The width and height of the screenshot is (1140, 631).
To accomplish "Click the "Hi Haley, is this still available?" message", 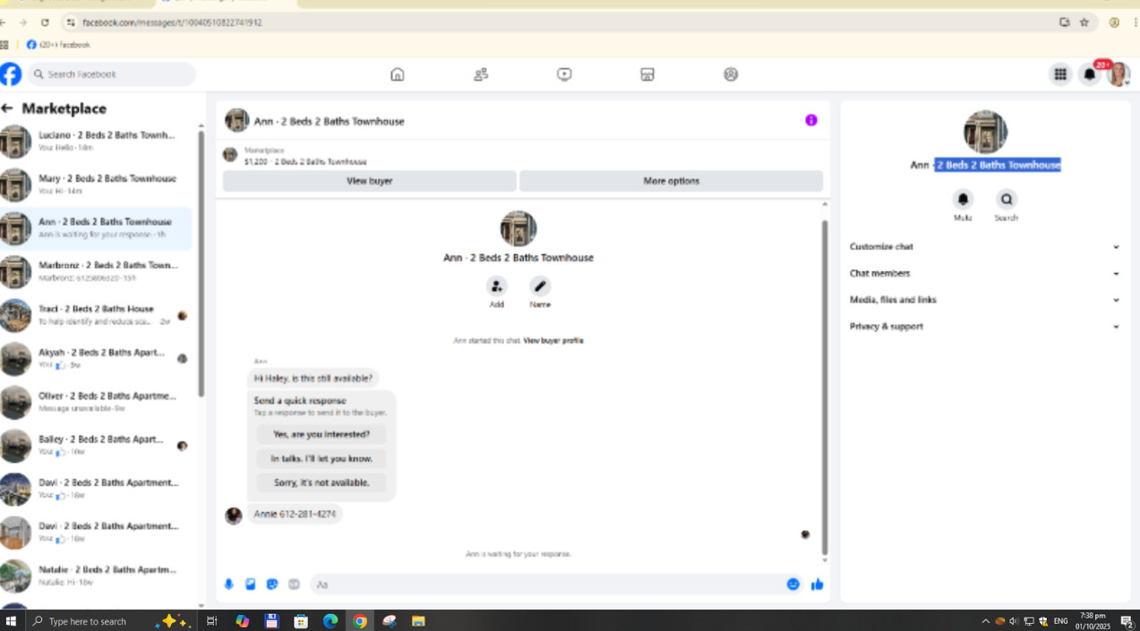I will [313, 379].
